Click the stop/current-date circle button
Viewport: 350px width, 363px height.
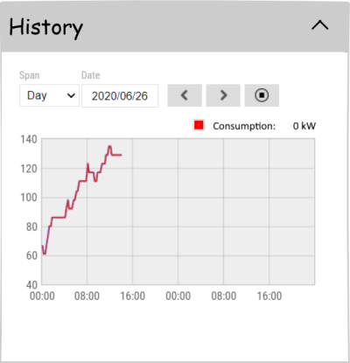262,95
